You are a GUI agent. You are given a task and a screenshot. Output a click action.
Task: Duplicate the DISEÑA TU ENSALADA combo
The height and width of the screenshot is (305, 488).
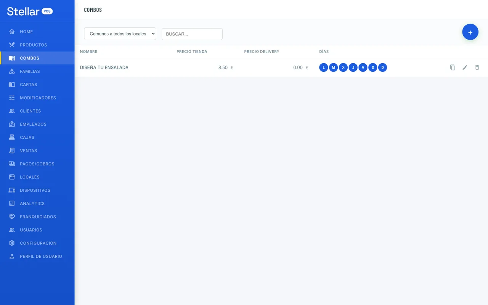453,67
